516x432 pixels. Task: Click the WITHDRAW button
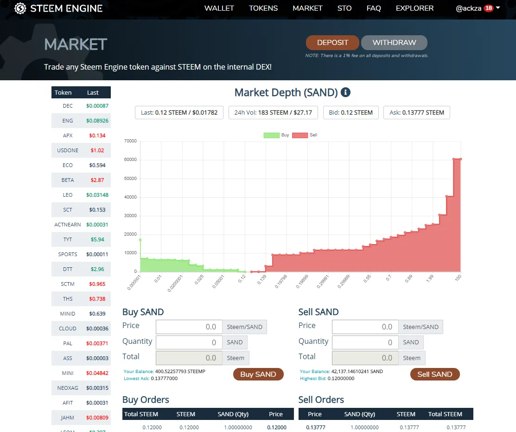pyautogui.click(x=394, y=43)
